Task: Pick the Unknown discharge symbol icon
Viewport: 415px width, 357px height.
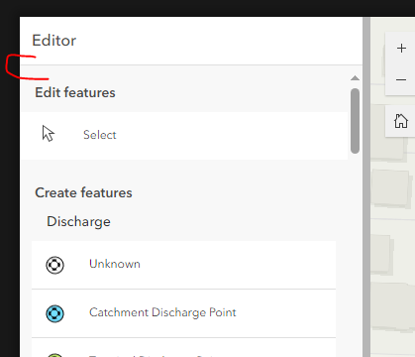Action: pyautogui.click(x=54, y=265)
